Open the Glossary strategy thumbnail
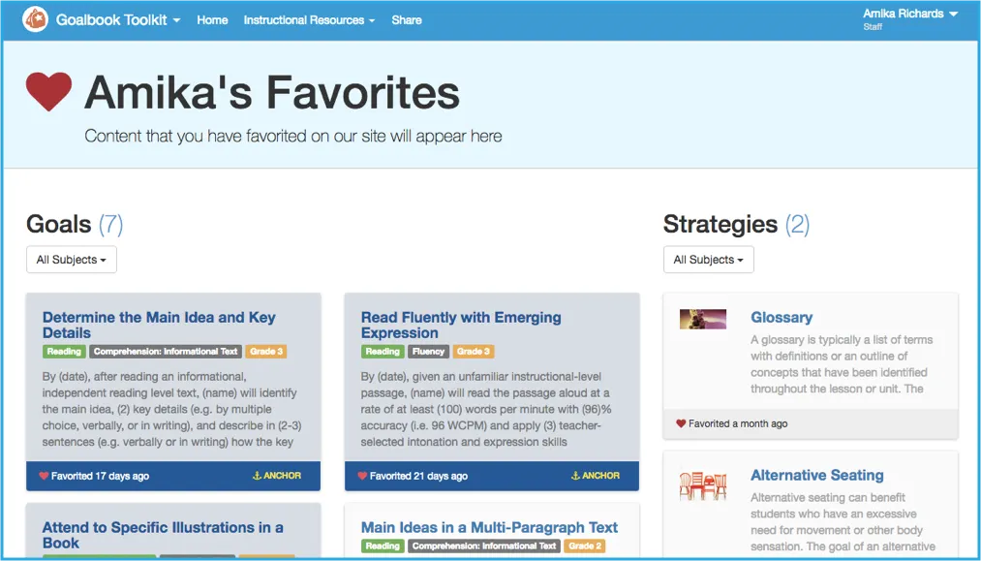This screenshot has width=981, height=561. tap(703, 319)
